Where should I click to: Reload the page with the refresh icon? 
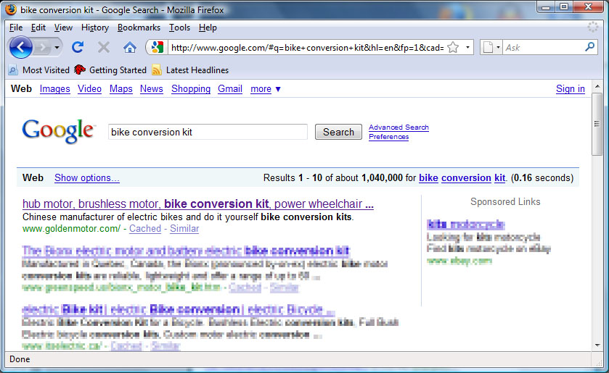point(78,47)
